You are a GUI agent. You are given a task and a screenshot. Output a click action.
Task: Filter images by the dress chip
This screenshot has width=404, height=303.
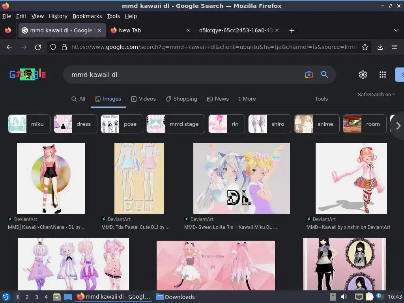pos(75,124)
